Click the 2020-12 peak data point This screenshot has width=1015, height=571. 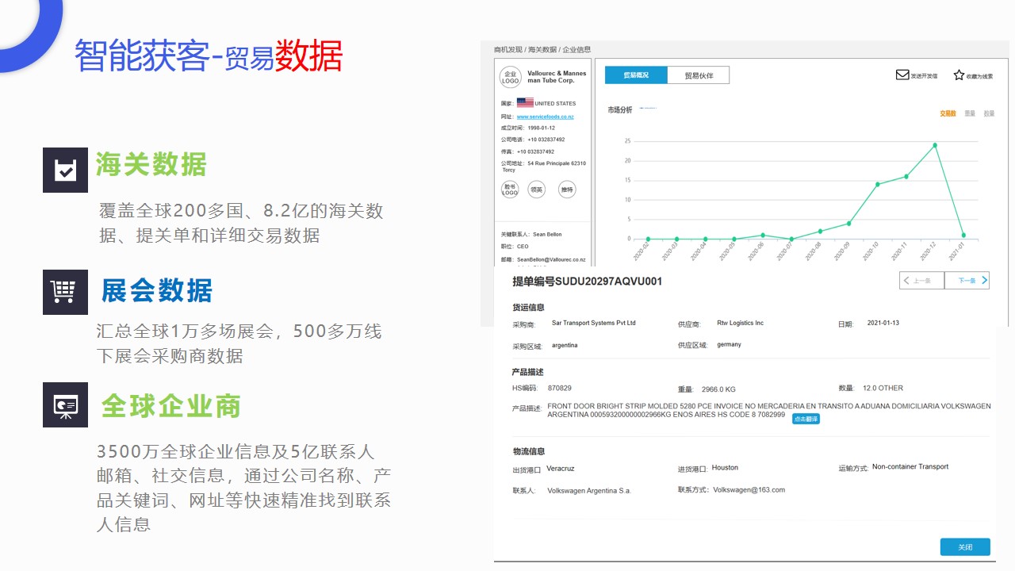point(935,145)
